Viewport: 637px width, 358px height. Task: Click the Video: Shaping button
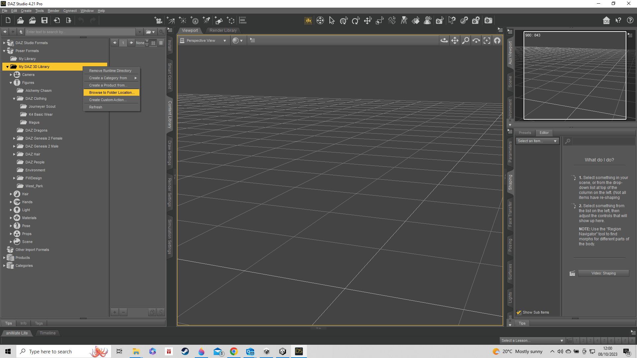[x=603, y=273]
